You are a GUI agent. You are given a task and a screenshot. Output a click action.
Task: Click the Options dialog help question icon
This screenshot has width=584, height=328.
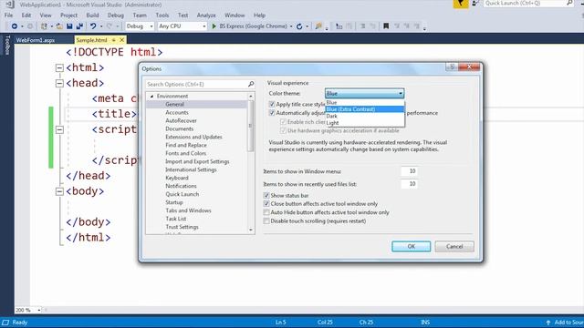[452, 67]
